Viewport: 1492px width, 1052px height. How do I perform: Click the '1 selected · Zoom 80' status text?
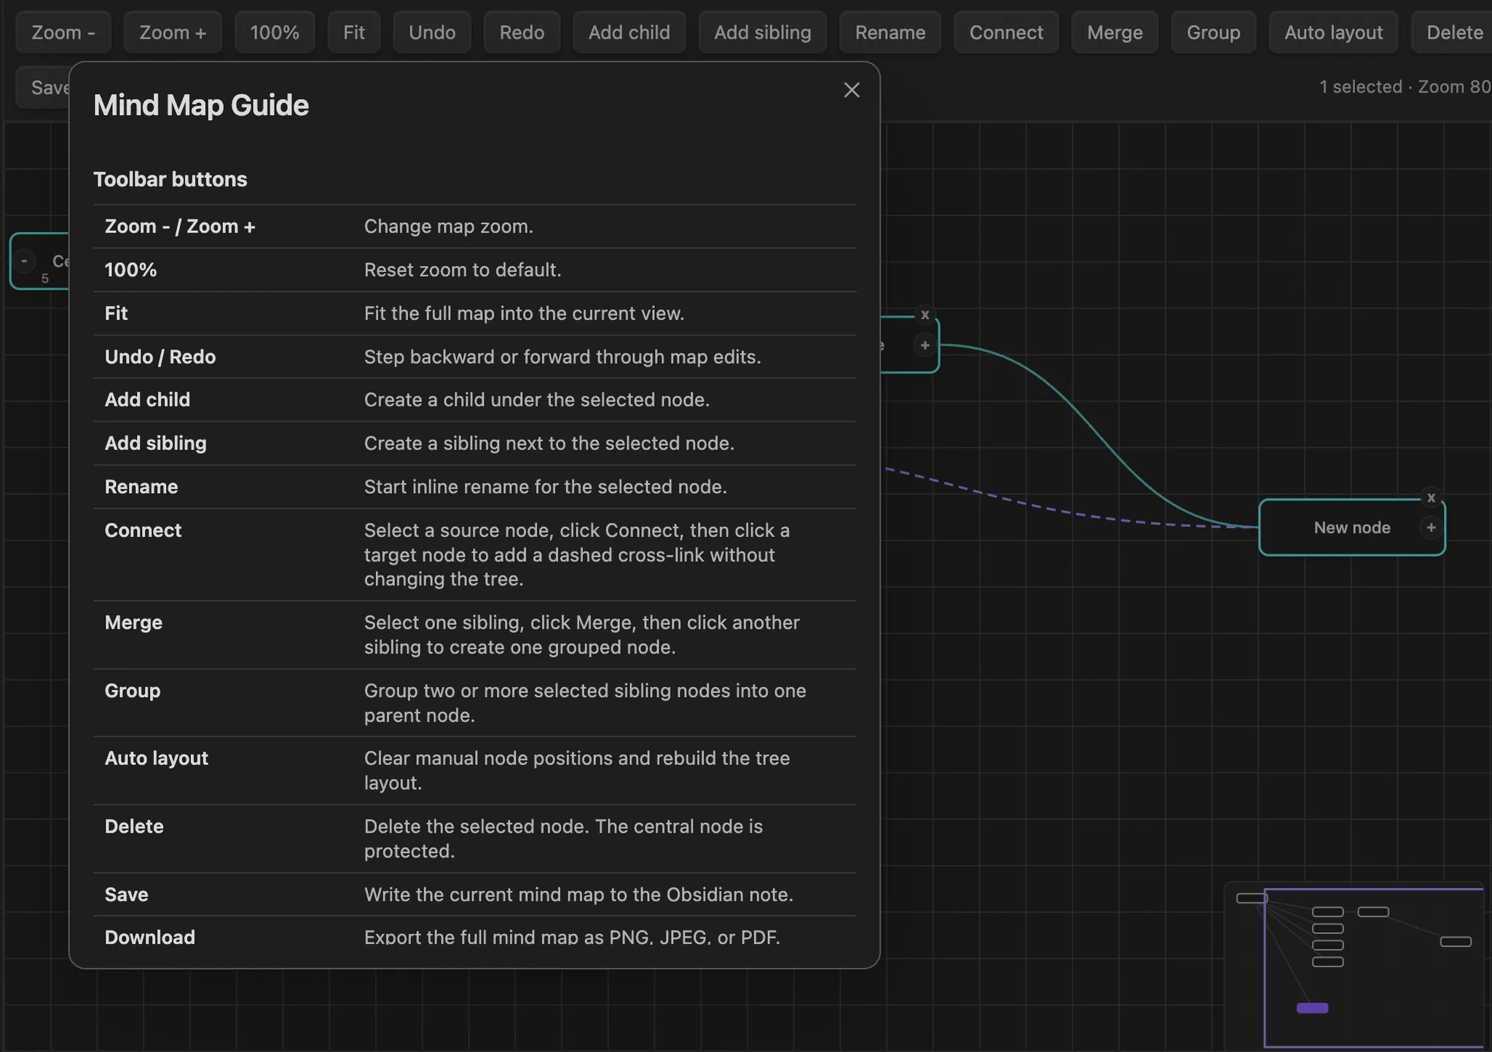pos(1405,87)
